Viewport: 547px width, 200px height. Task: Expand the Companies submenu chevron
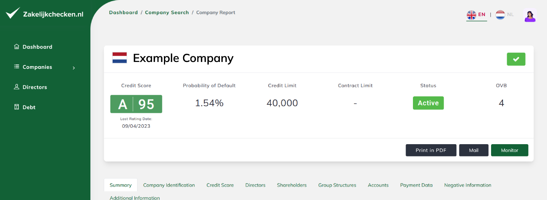(x=74, y=68)
